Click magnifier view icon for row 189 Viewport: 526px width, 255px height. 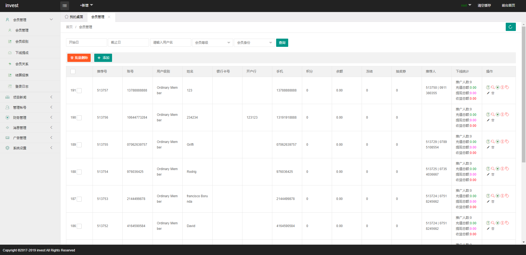493,142
